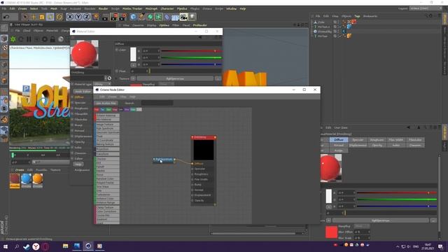Restart render in Live Viewer
The height and width of the screenshot is (252, 448).
point(21,39)
